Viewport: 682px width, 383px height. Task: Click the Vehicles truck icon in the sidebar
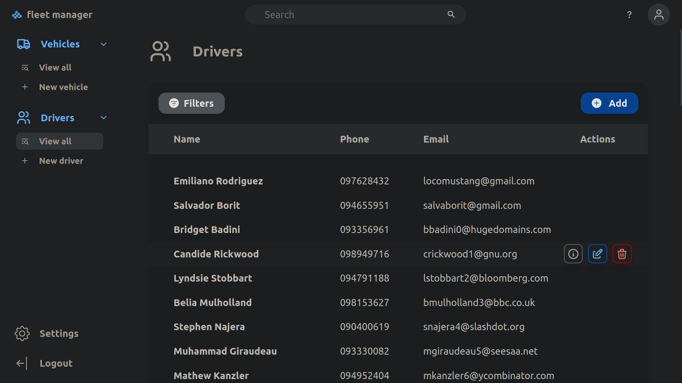tap(23, 44)
